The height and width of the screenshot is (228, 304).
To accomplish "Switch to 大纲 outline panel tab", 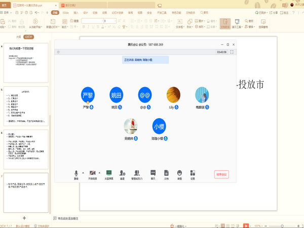I will 18,37.
